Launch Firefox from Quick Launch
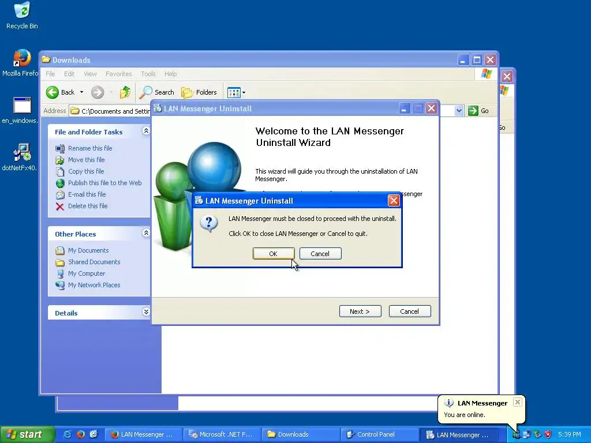This screenshot has height=443, width=591. pyautogui.click(x=81, y=434)
